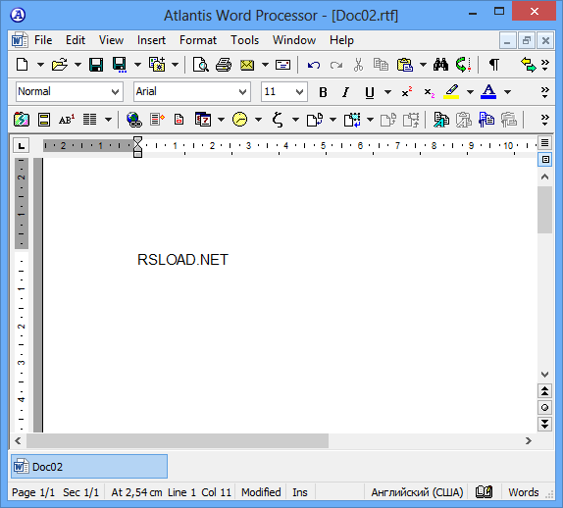
Task: Click the header and footer icon
Action: click(x=44, y=120)
